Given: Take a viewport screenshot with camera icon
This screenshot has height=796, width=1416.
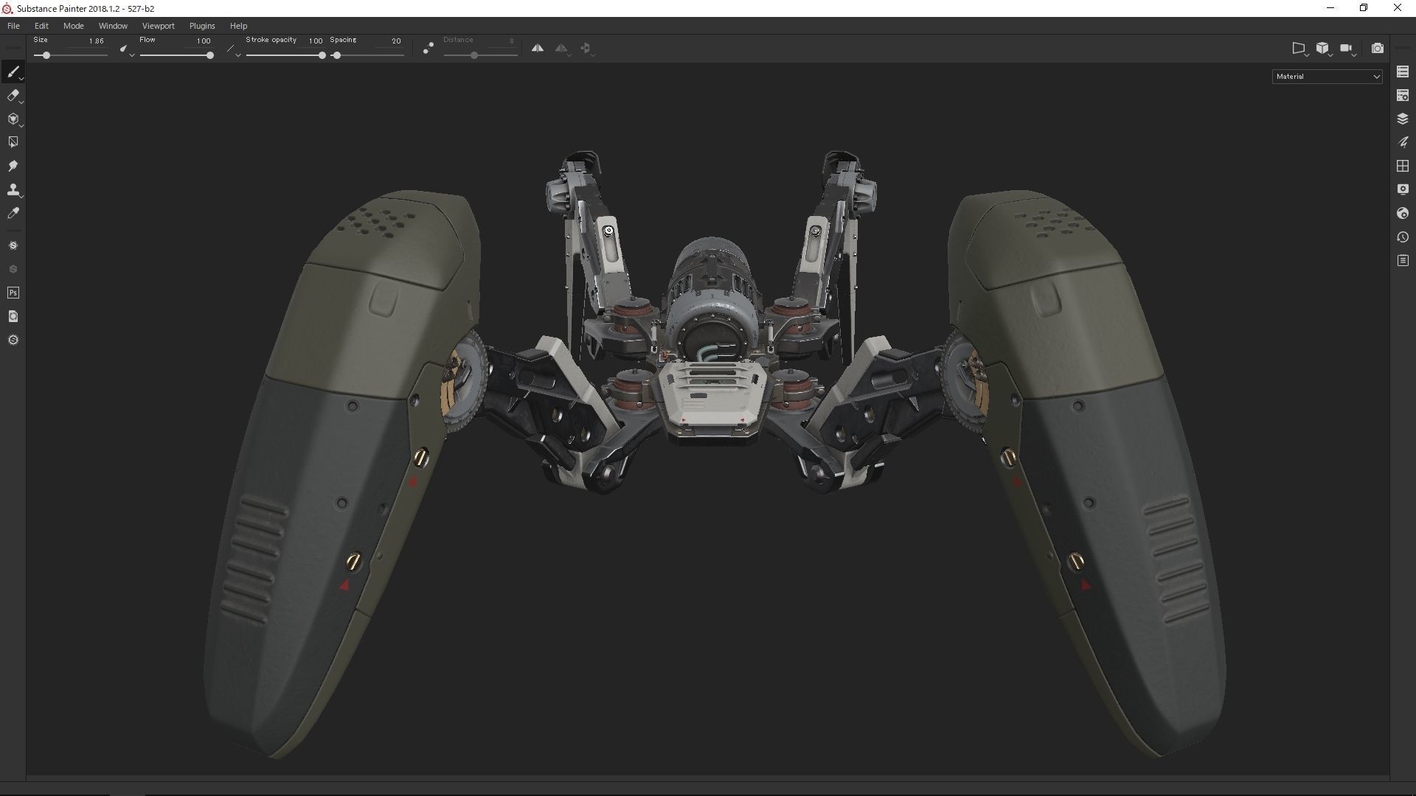Looking at the screenshot, I should coord(1377,48).
